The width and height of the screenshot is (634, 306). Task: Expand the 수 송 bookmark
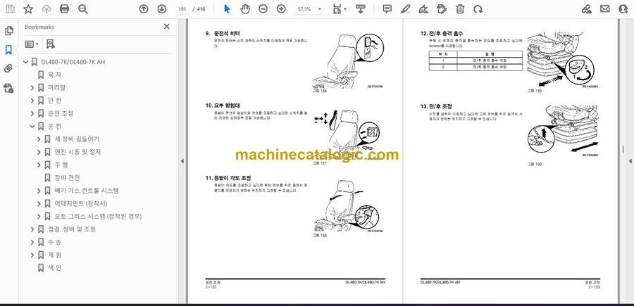32,242
